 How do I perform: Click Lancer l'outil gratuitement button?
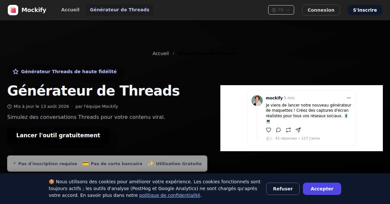[58, 135]
